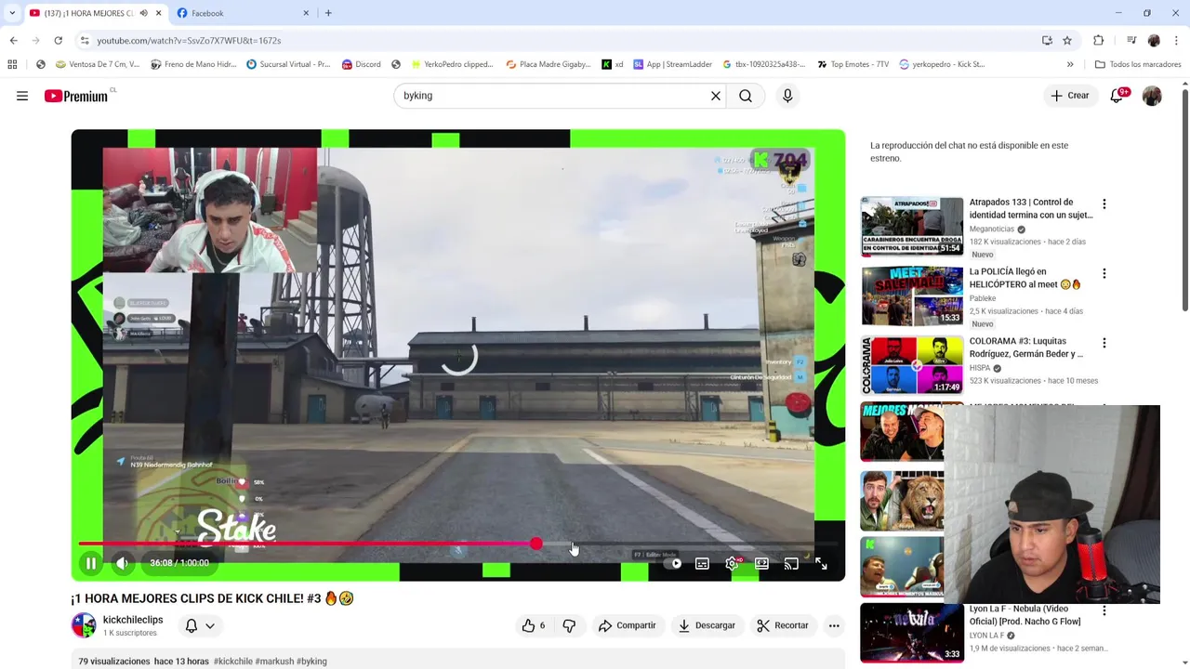Viewport: 1190px width, 669px height.
Task: Open the 'Todos los marcadores' folder
Action: [1138, 64]
